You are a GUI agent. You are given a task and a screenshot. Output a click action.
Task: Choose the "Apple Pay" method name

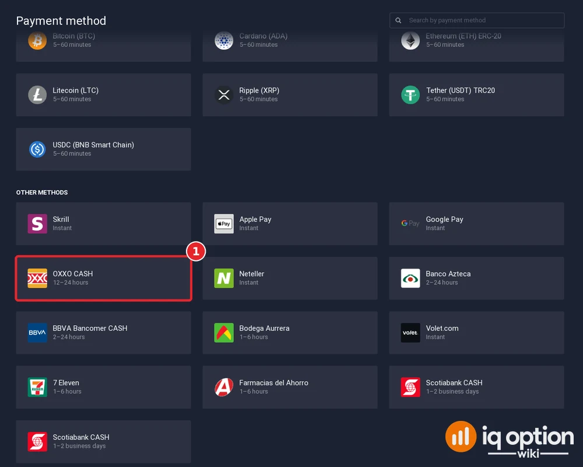pyautogui.click(x=255, y=219)
